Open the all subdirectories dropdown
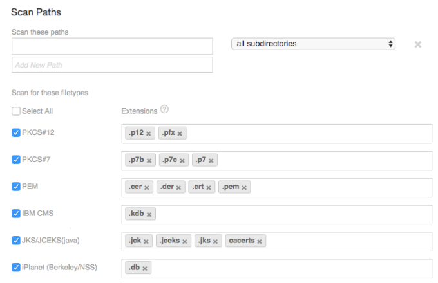The width and height of the screenshot is (438, 283). coord(313,44)
